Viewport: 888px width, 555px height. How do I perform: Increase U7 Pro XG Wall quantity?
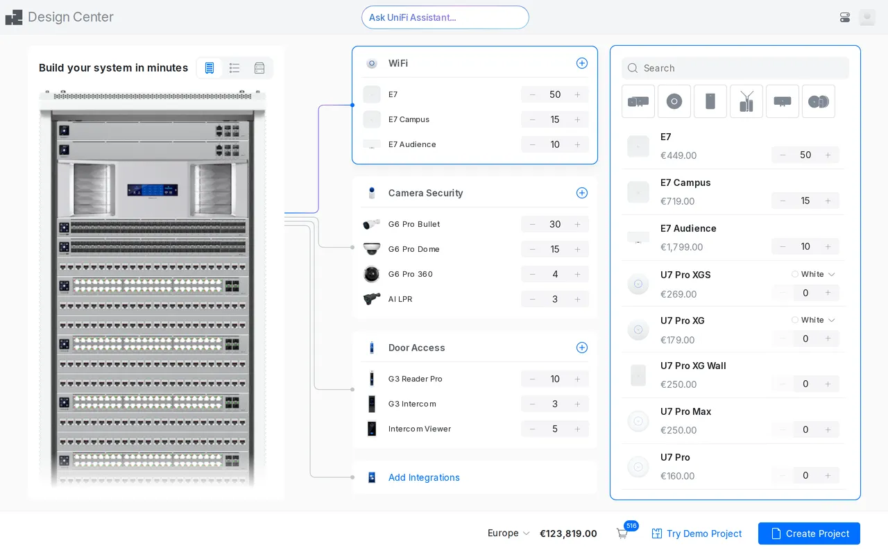pyautogui.click(x=828, y=384)
